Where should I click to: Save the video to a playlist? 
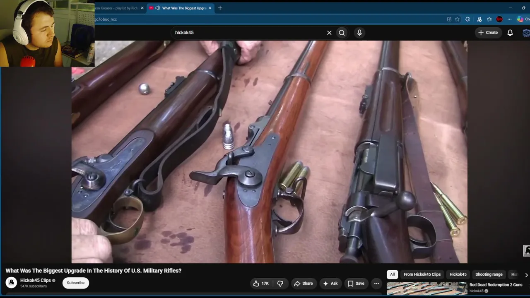(x=356, y=284)
